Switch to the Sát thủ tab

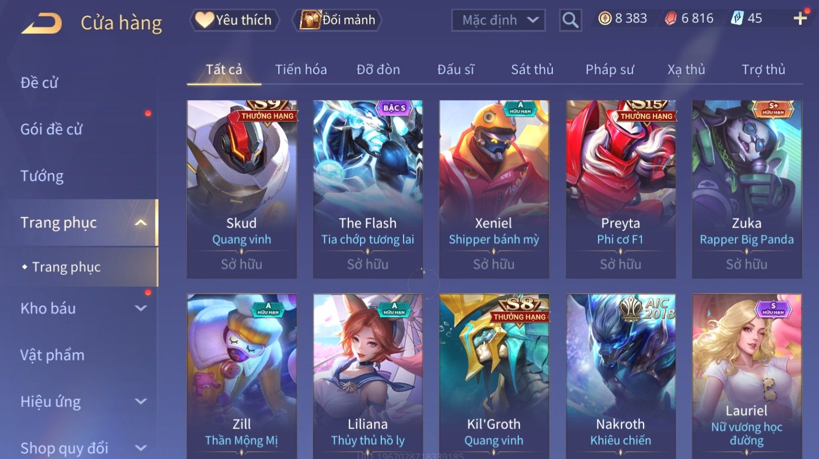point(532,70)
